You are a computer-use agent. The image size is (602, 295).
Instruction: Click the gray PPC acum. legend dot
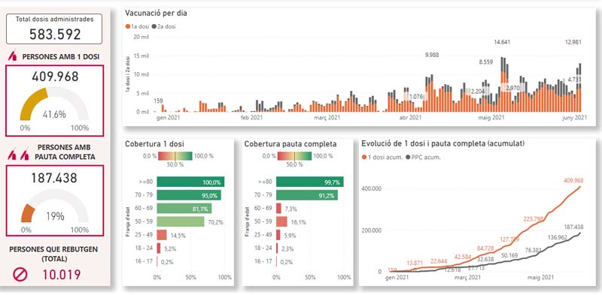click(407, 157)
